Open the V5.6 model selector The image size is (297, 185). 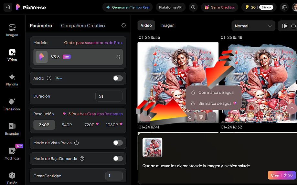tap(78, 57)
